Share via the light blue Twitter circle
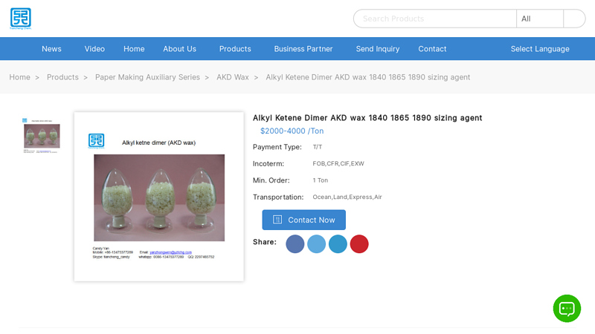The image size is (595, 334). pos(317,244)
